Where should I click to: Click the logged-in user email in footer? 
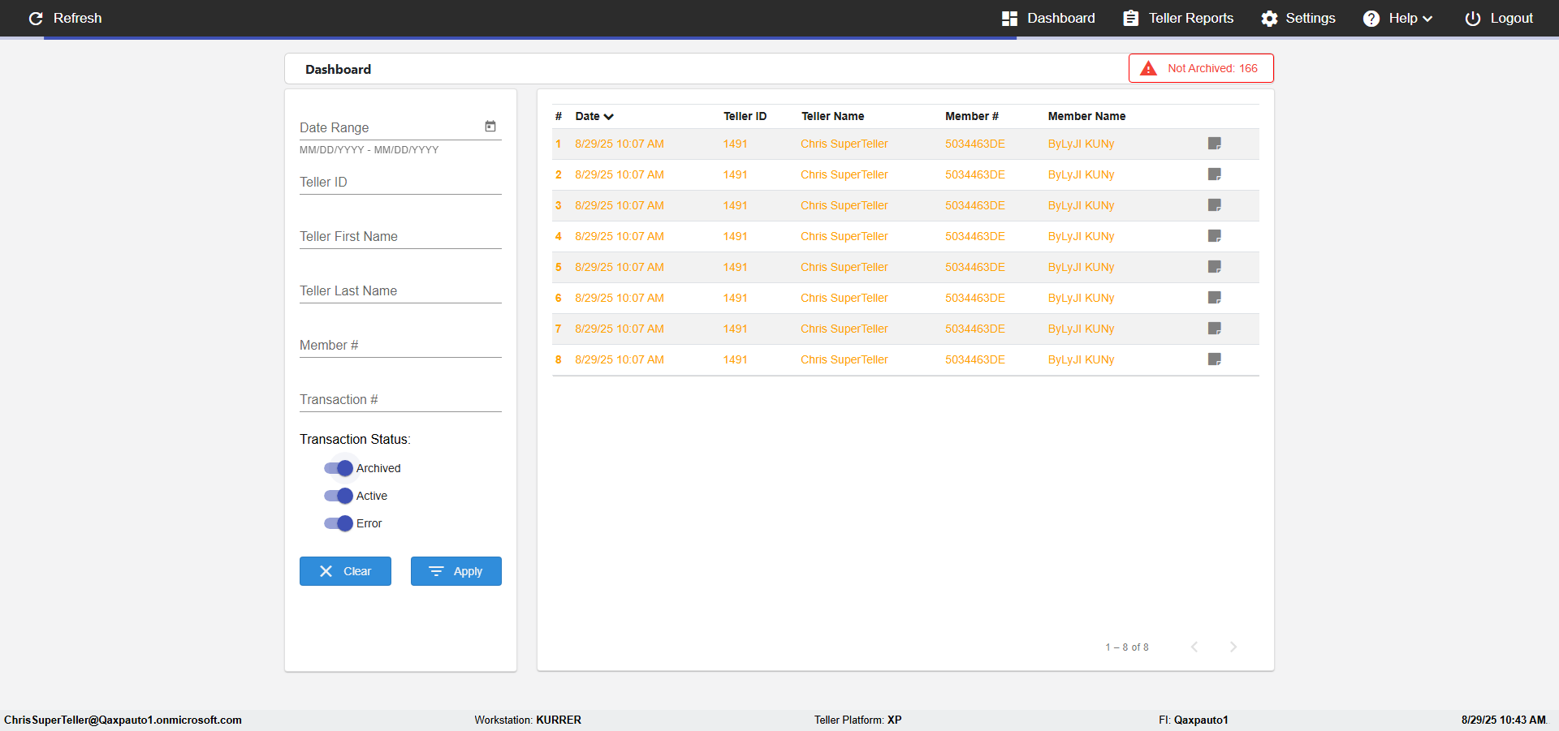[x=123, y=720]
